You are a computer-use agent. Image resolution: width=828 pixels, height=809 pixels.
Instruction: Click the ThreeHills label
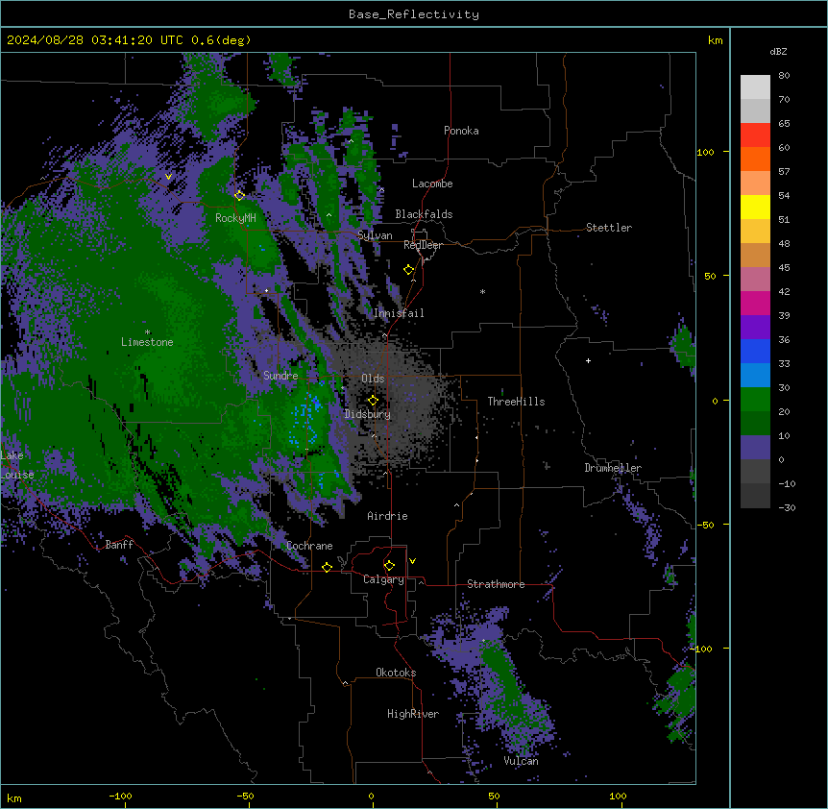[517, 402]
